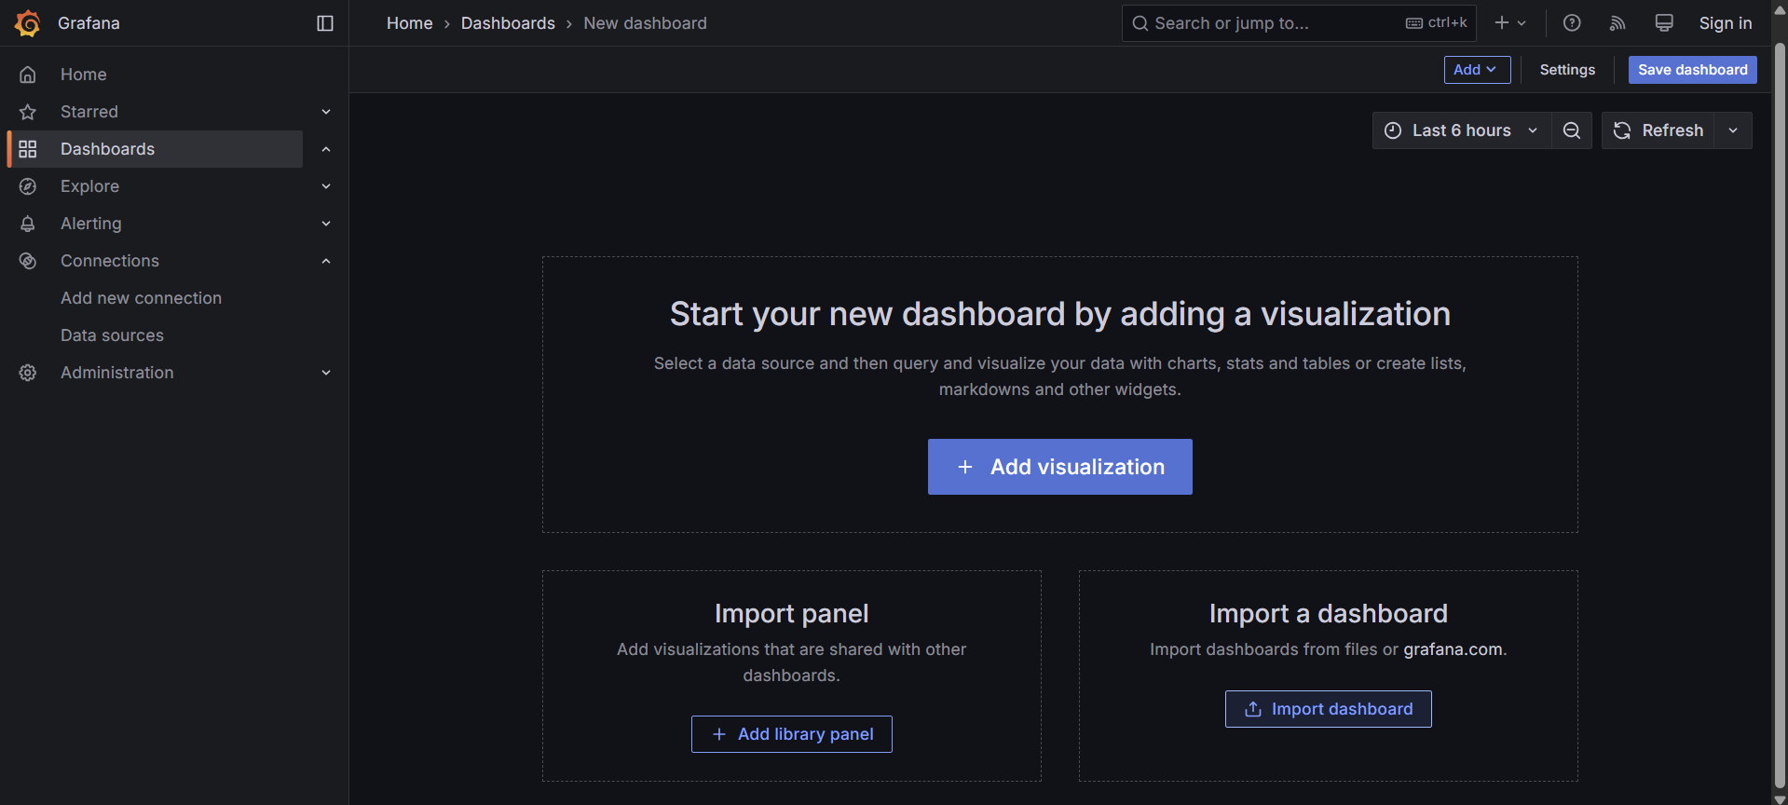
Task: Click the clock icon in time picker
Action: tap(1393, 130)
